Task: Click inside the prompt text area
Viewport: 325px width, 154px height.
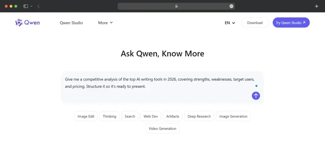Action: [x=162, y=87]
